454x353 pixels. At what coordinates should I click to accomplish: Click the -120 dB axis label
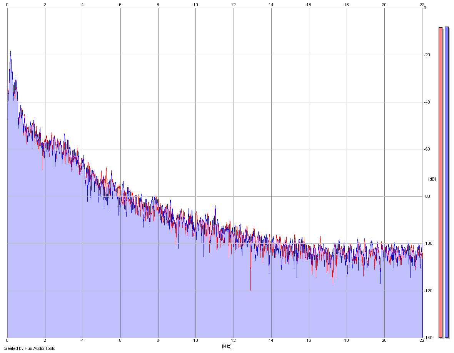(x=428, y=291)
